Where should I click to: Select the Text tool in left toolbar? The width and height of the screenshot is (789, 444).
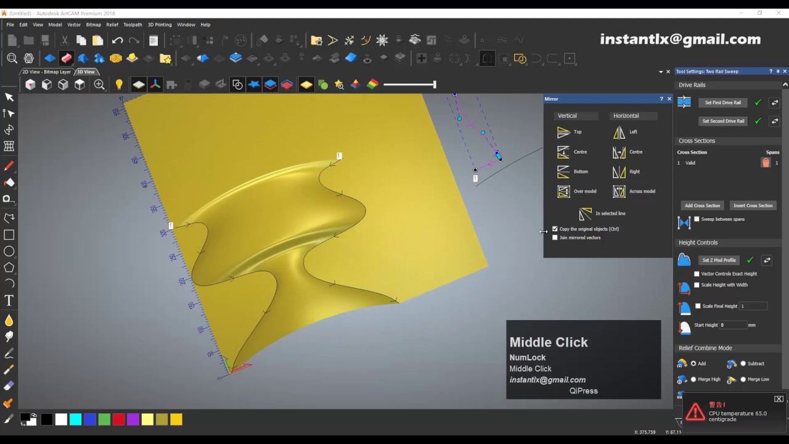pos(9,300)
